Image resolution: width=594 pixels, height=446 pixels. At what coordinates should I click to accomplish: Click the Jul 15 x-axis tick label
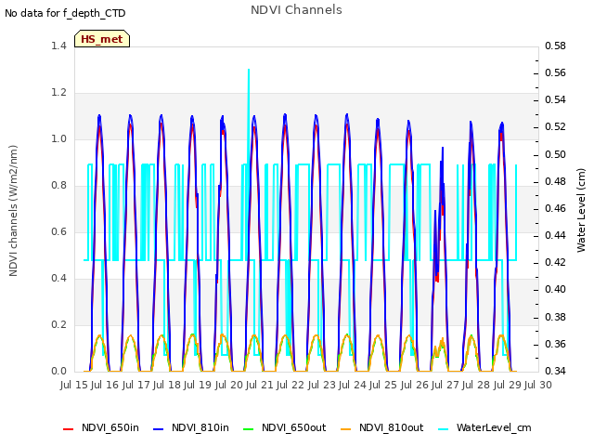(x=74, y=385)
